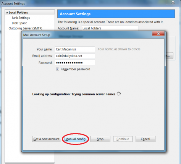Click the blue Account Settings header
The image size is (181, 164).
[116, 14]
